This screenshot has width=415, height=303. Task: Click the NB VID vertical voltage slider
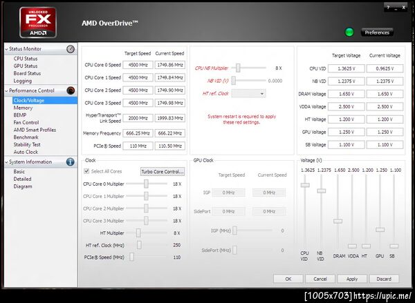322,190
